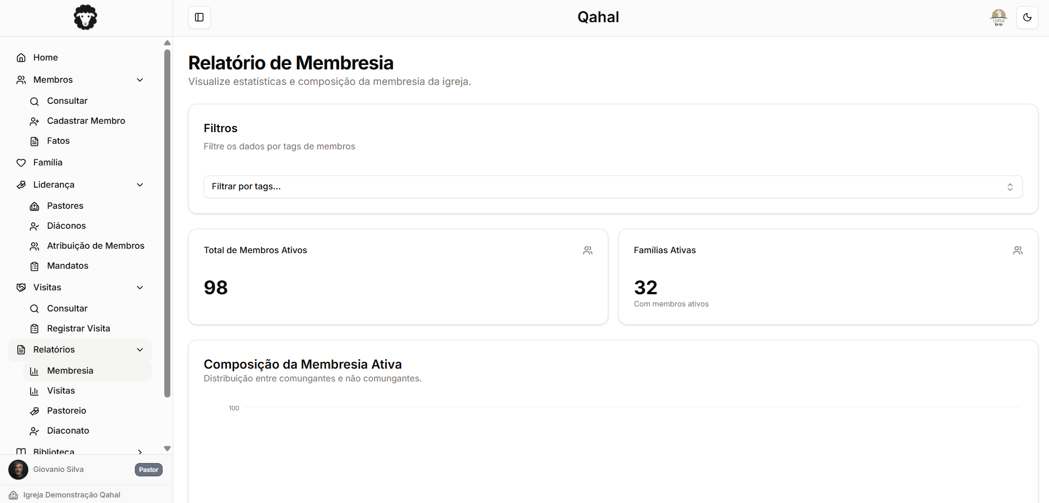Image resolution: width=1049 pixels, height=503 pixels.
Task: Click the sheep logo in sidebar header
Action: [x=85, y=18]
